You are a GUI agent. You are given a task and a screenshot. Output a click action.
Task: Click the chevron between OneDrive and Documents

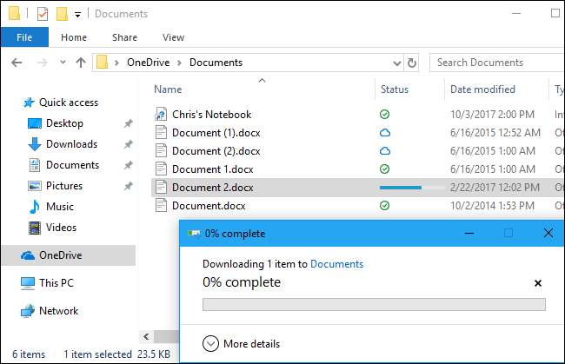[181, 63]
